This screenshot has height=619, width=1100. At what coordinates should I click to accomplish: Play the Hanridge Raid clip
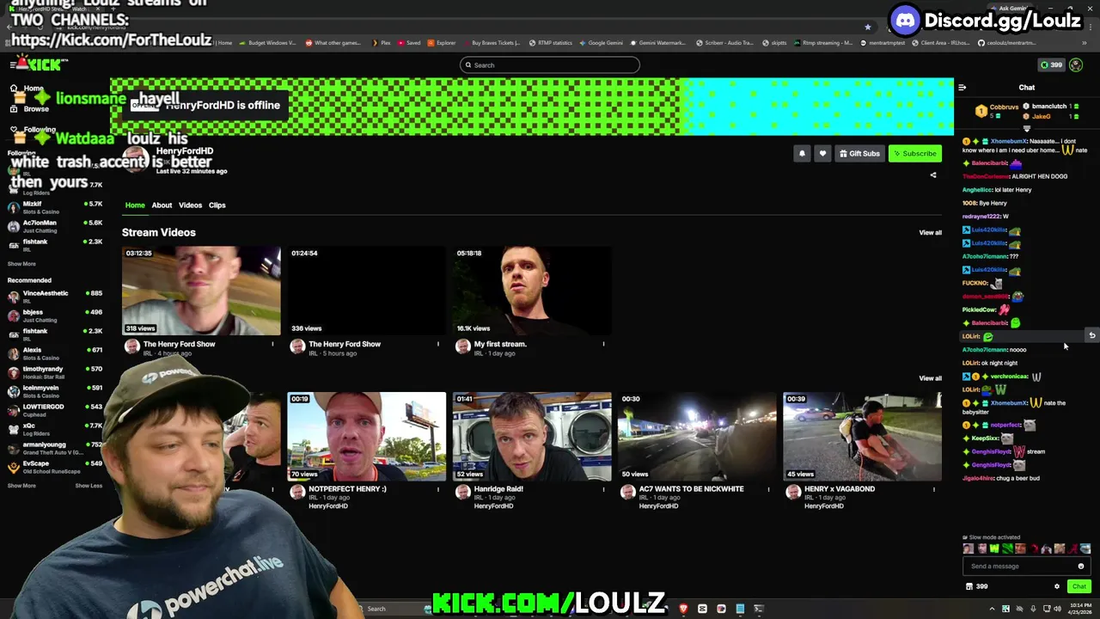[532, 437]
